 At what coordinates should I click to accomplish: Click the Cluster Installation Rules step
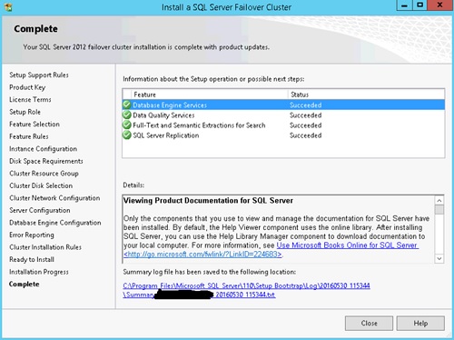[45, 247]
